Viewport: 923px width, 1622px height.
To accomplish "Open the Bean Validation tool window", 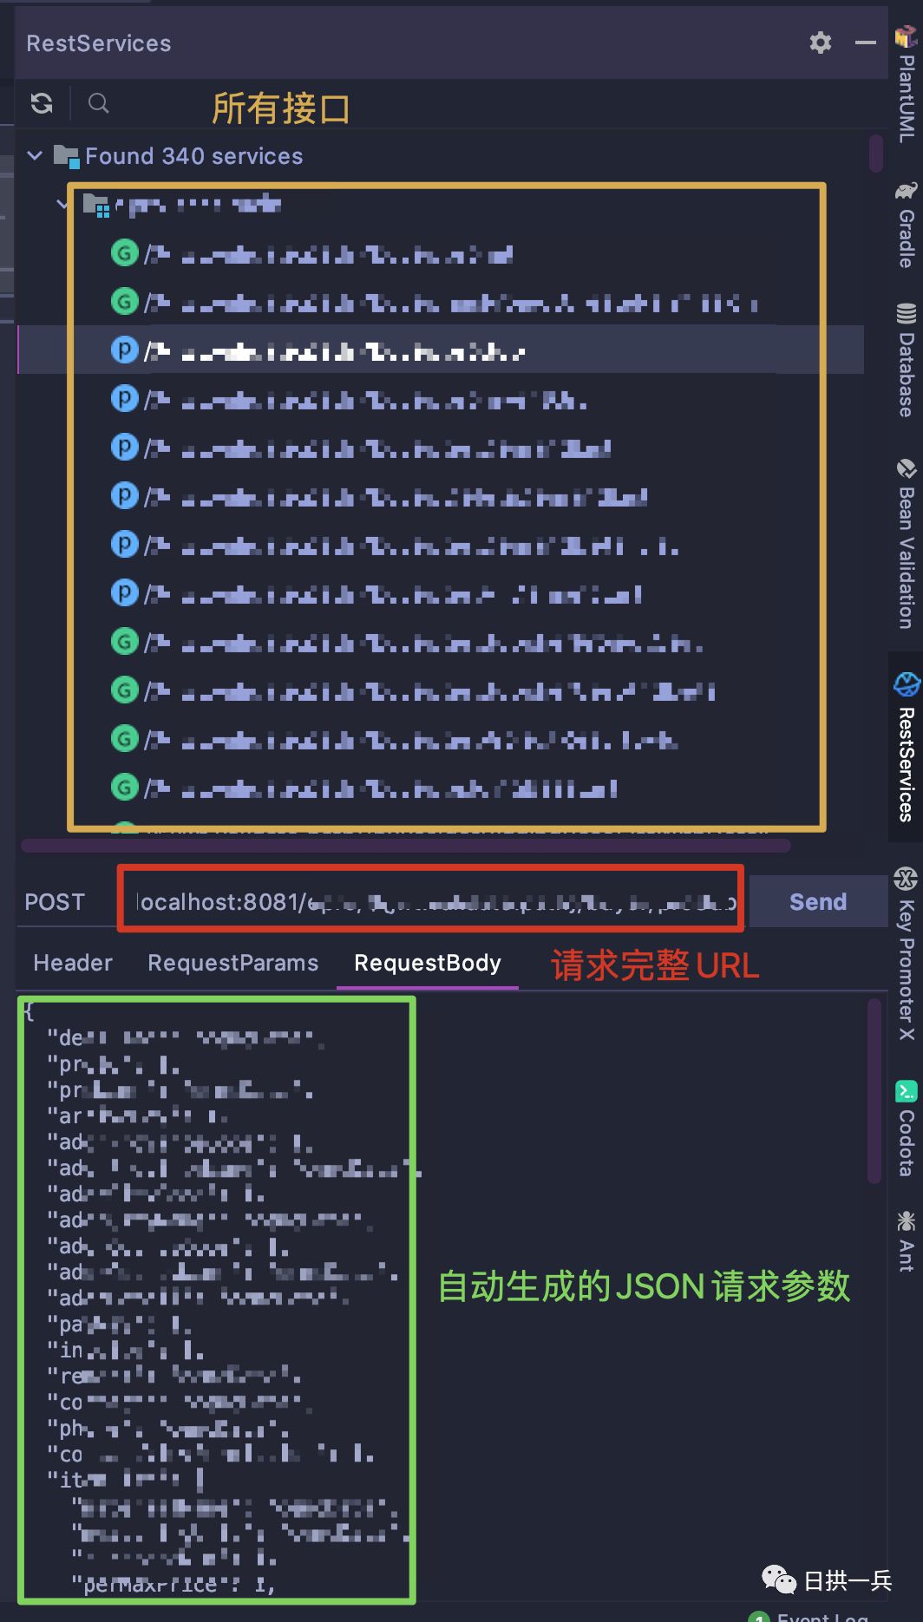I will tap(907, 544).
